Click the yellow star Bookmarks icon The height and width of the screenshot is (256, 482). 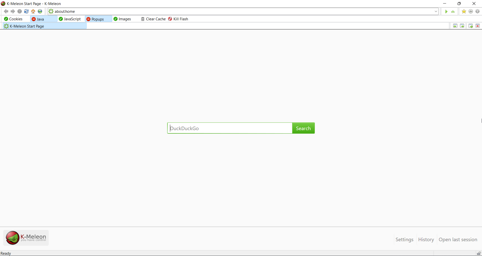pos(464,11)
